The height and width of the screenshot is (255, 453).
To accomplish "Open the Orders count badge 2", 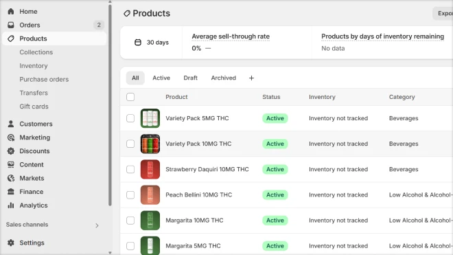I will point(99,25).
